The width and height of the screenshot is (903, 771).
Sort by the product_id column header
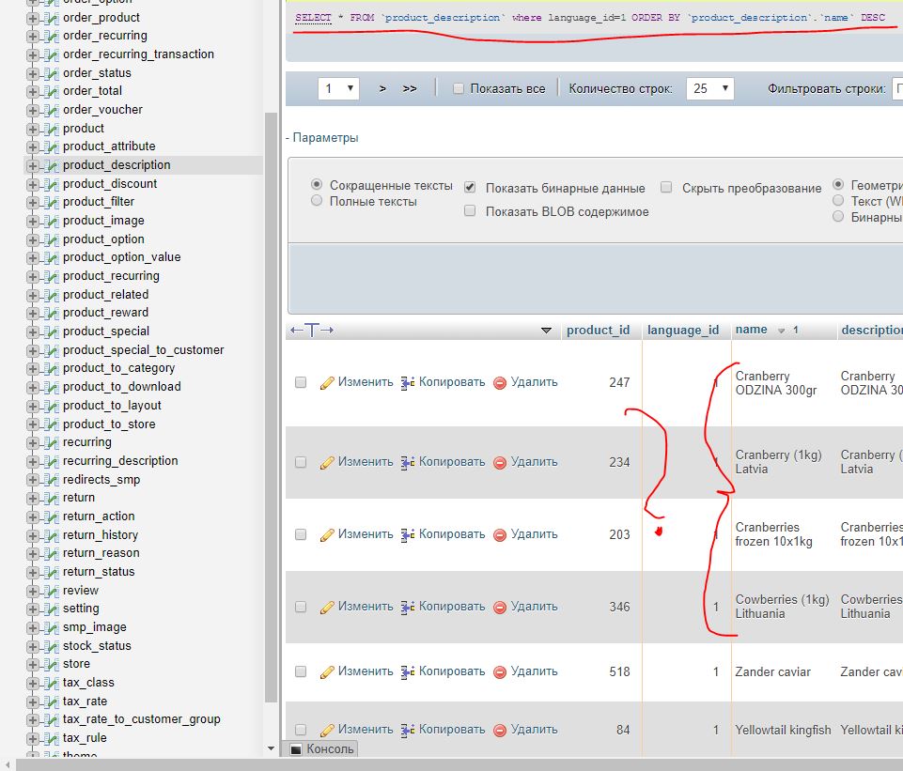tap(598, 331)
